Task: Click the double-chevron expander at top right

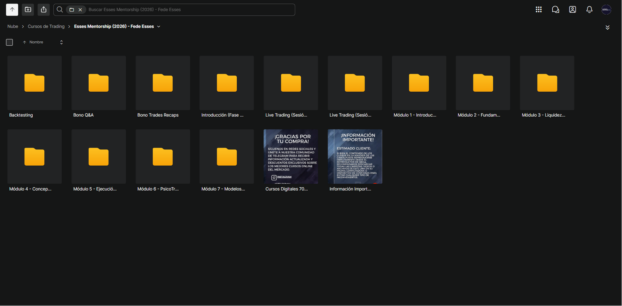Action: [607, 28]
